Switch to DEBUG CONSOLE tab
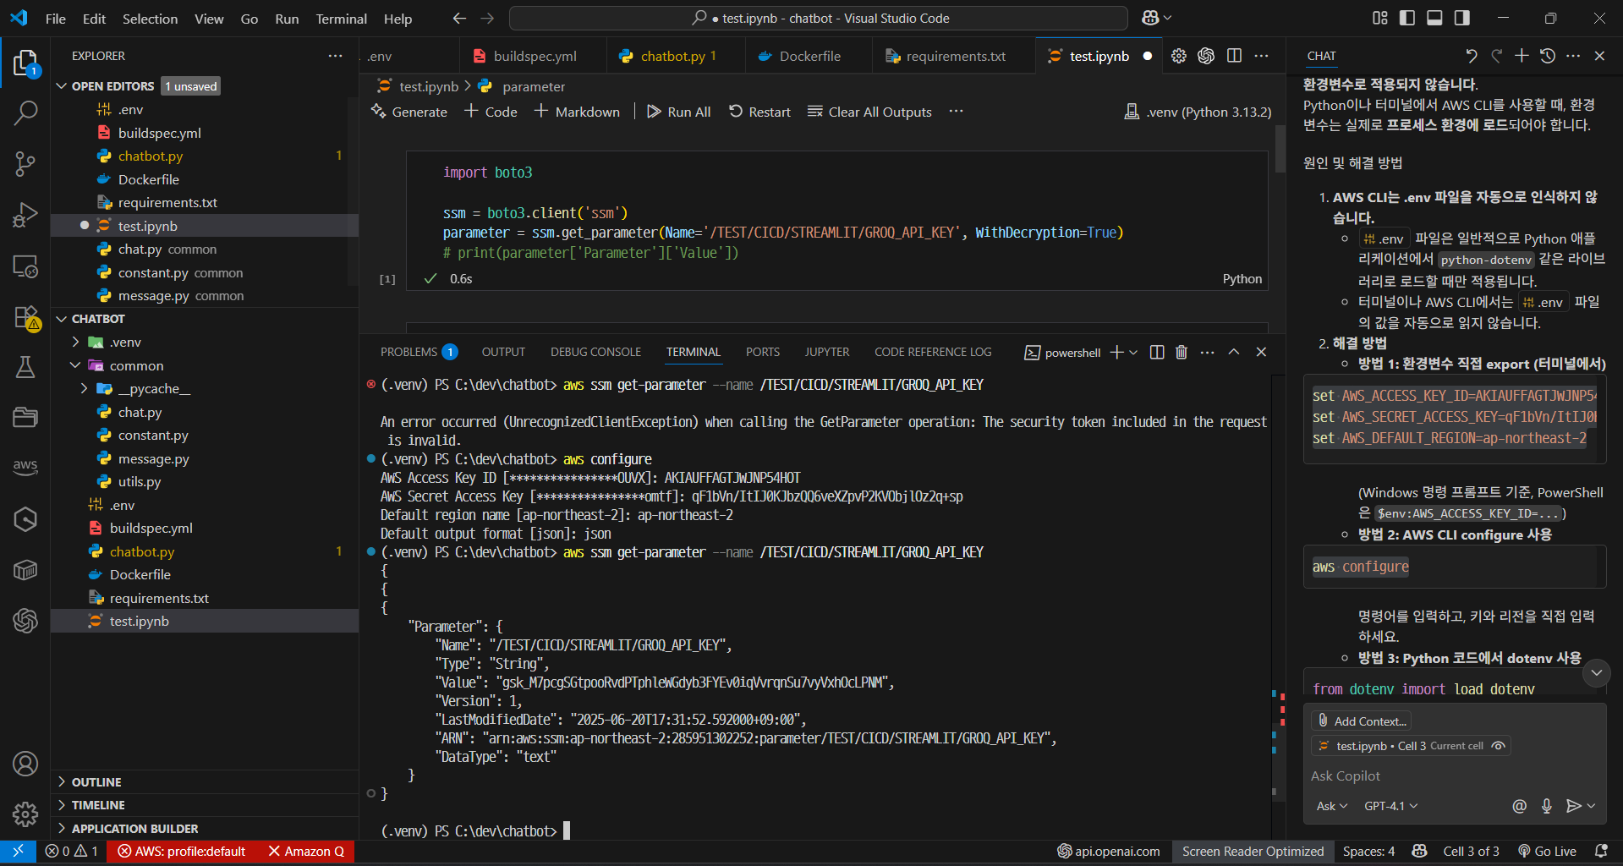1623x866 pixels. pyautogui.click(x=595, y=352)
